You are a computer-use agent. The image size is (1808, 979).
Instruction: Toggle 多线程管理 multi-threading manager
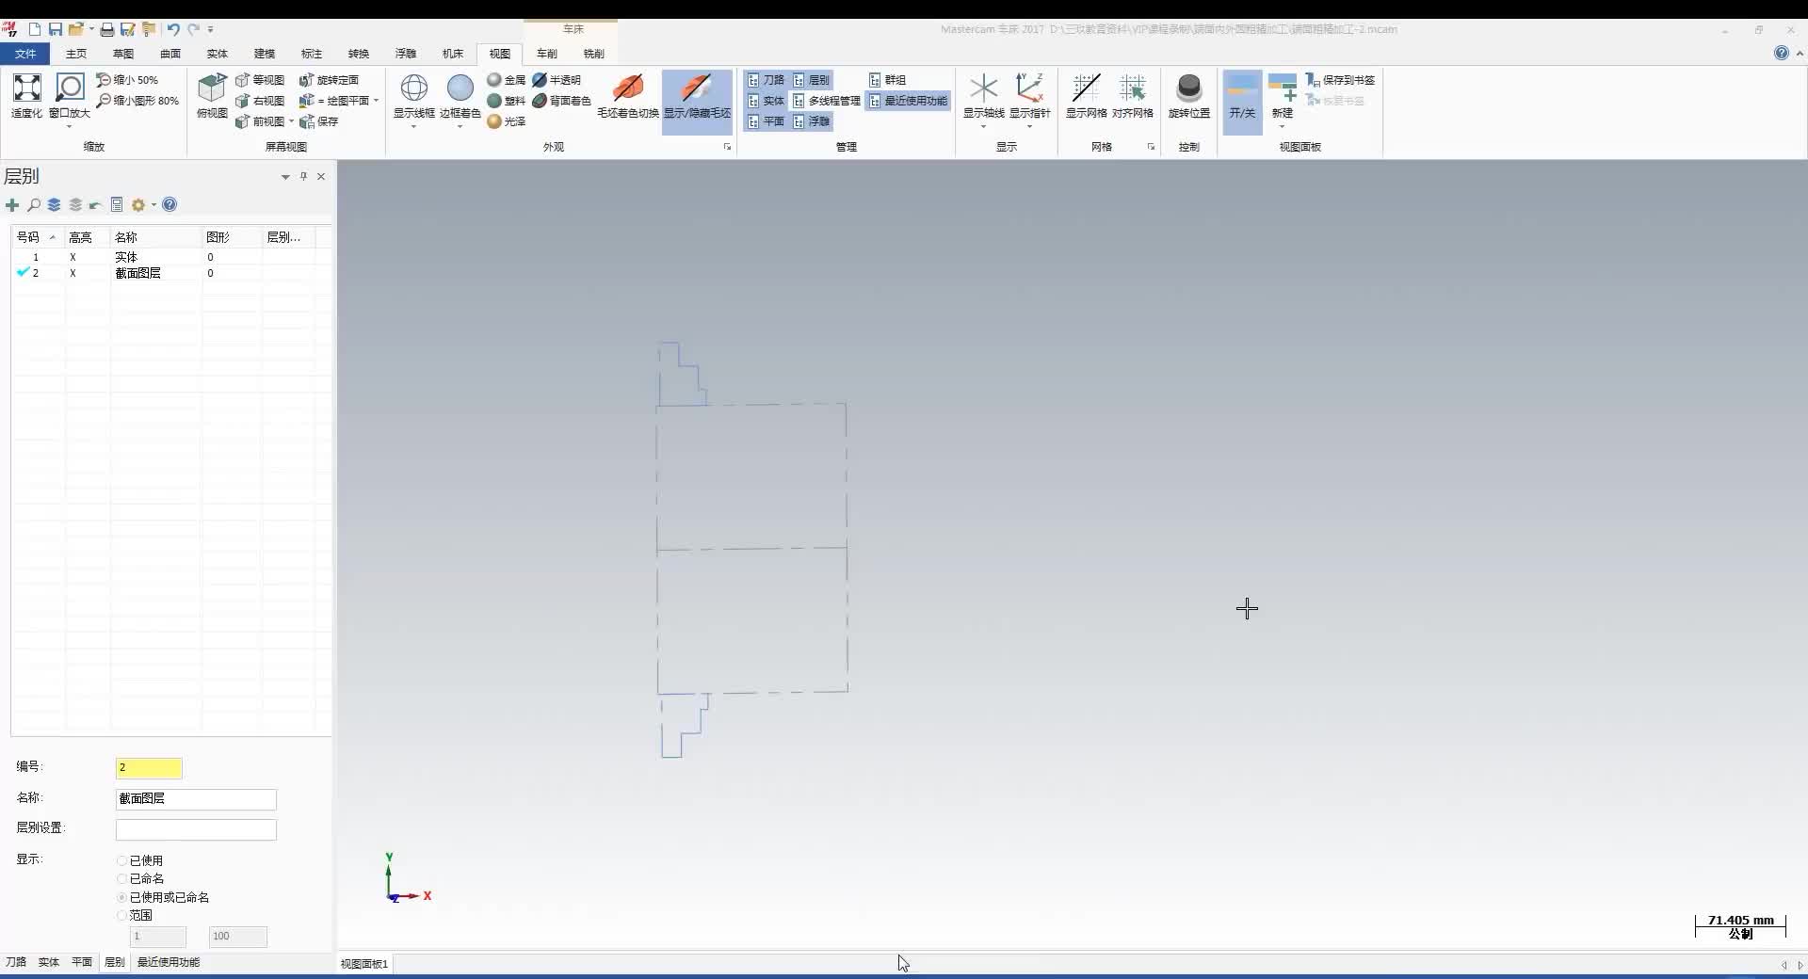827,101
